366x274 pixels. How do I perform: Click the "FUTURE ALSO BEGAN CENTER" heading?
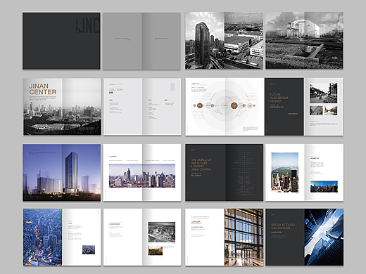(x=279, y=98)
